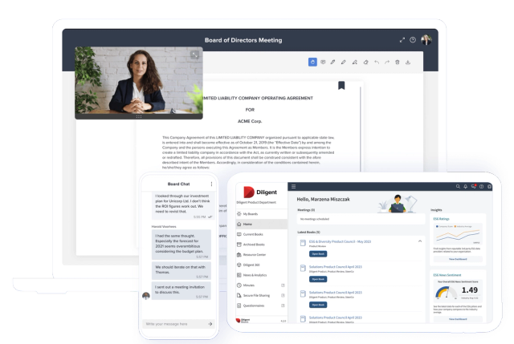514x344 pixels.
Task: Open Book for ESG & Diversity Product Council
Action: (x=318, y=254)
